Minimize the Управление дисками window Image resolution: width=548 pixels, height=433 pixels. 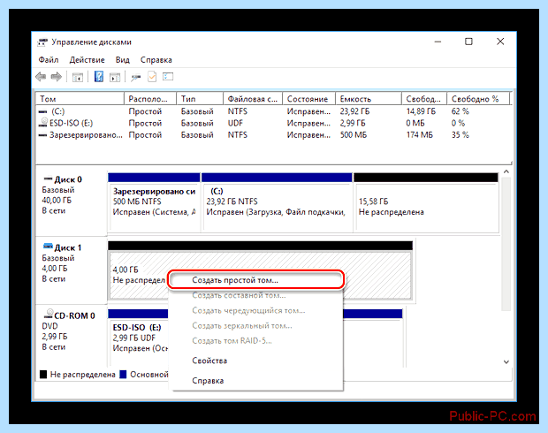point(438,42)
